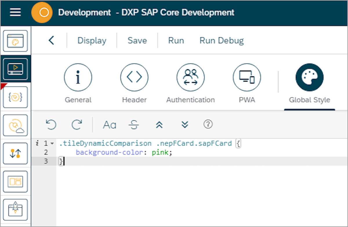Click the orange circular logo icon
The width and height of the screenshot is (348, 227).
(x=42, y=12)
